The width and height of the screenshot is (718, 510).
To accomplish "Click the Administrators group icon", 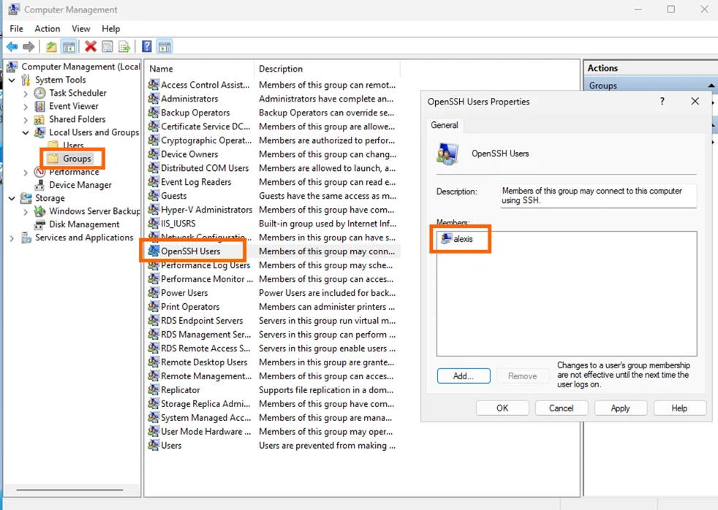I will [x=154, y=99].
